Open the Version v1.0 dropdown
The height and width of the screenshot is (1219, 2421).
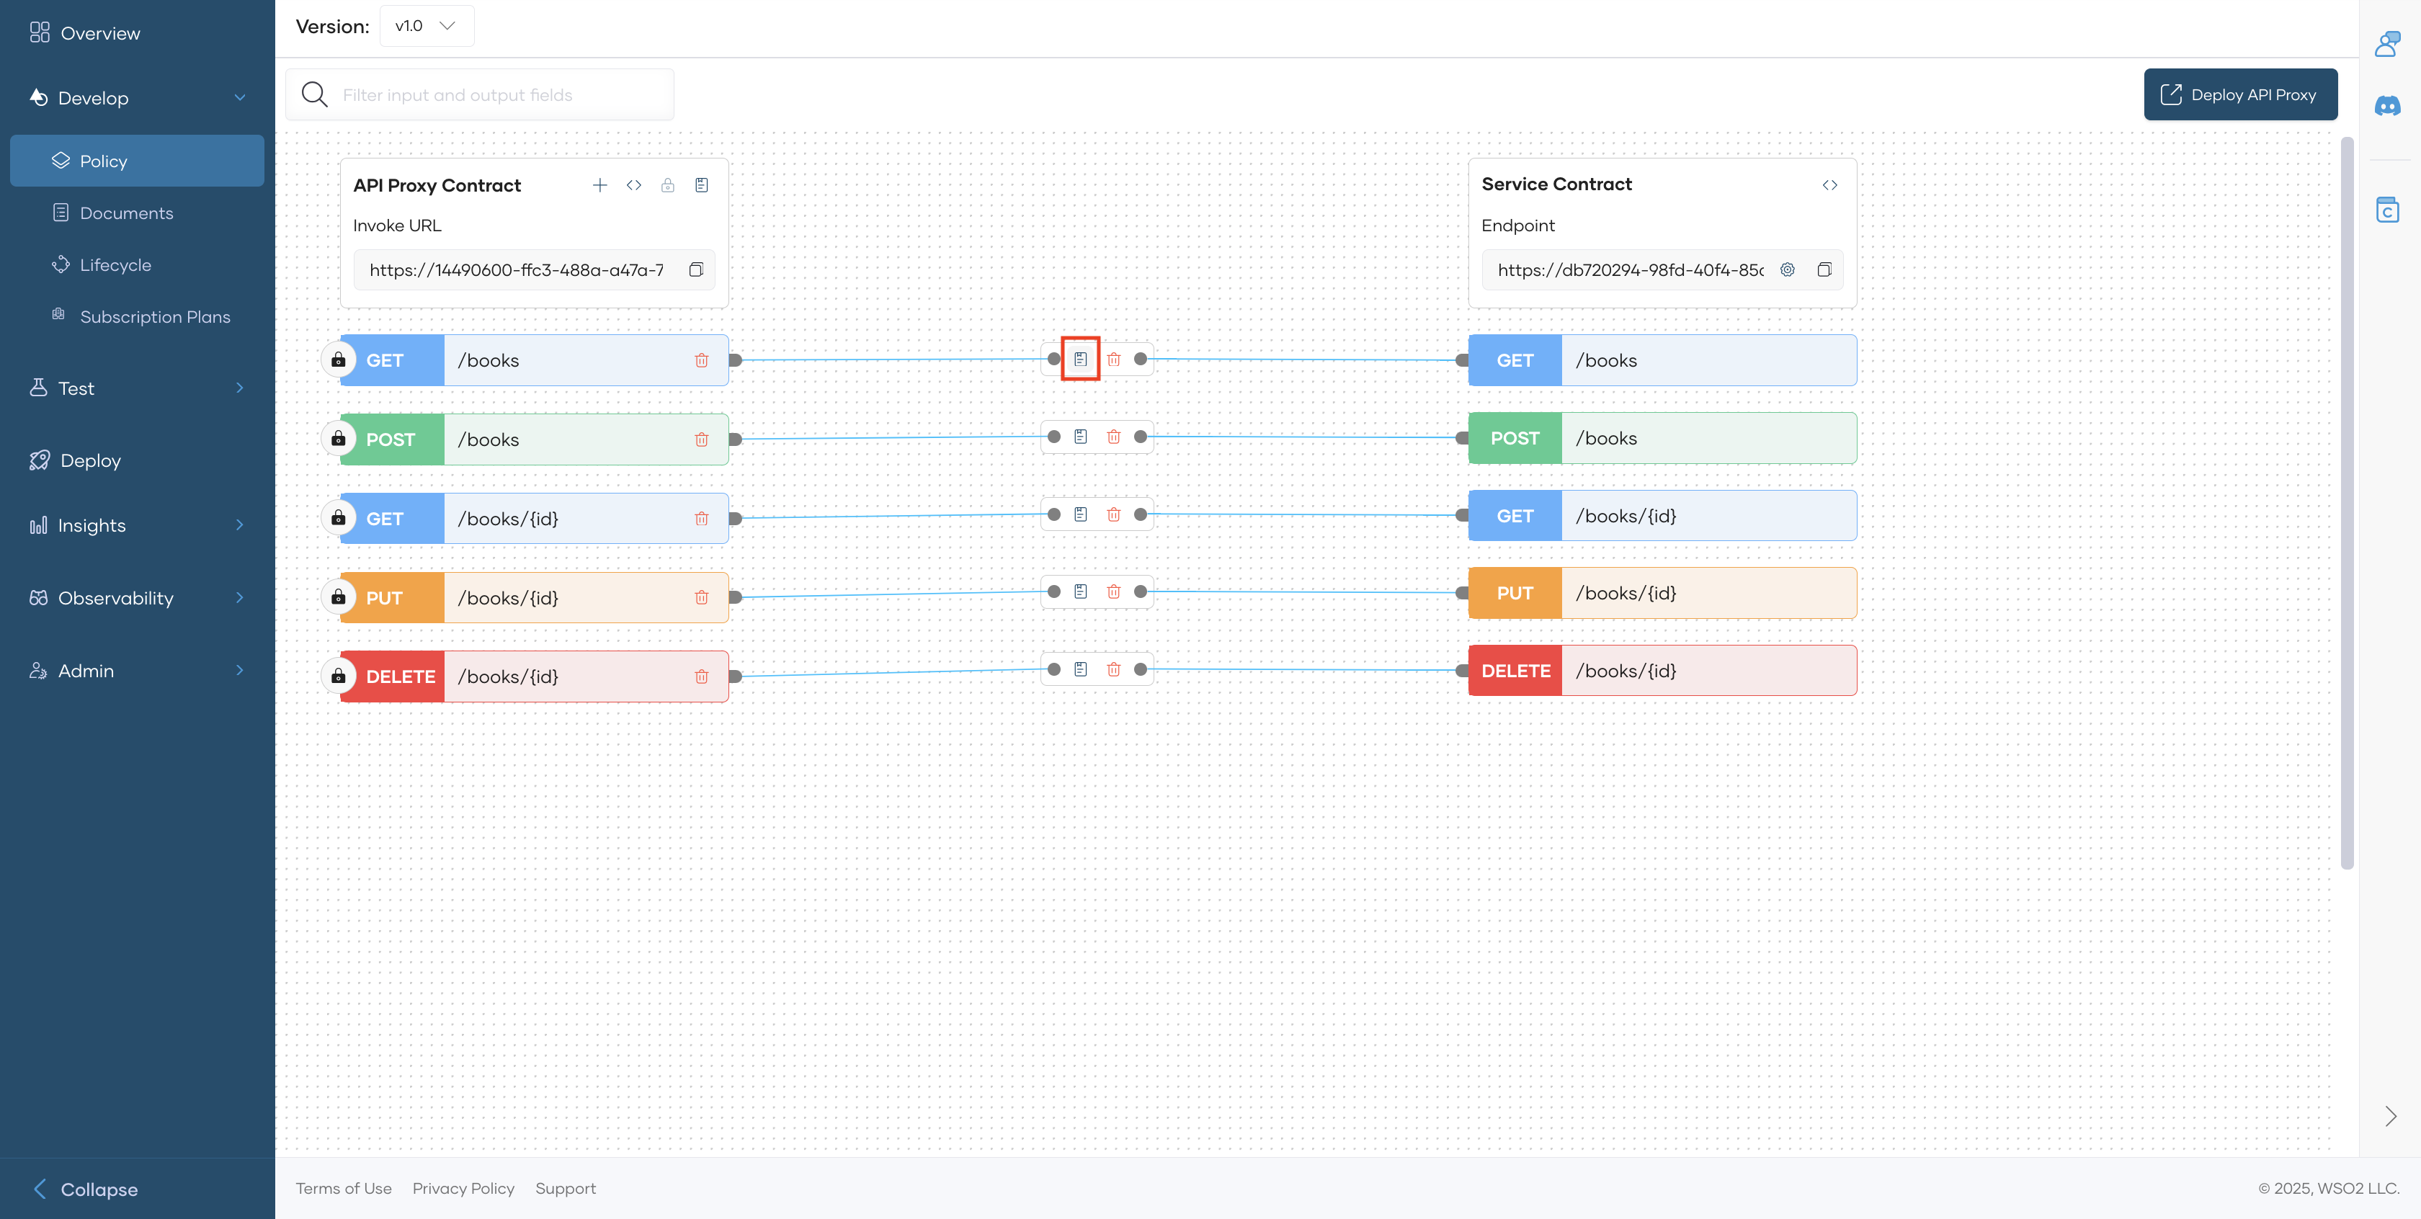point(427,27)
